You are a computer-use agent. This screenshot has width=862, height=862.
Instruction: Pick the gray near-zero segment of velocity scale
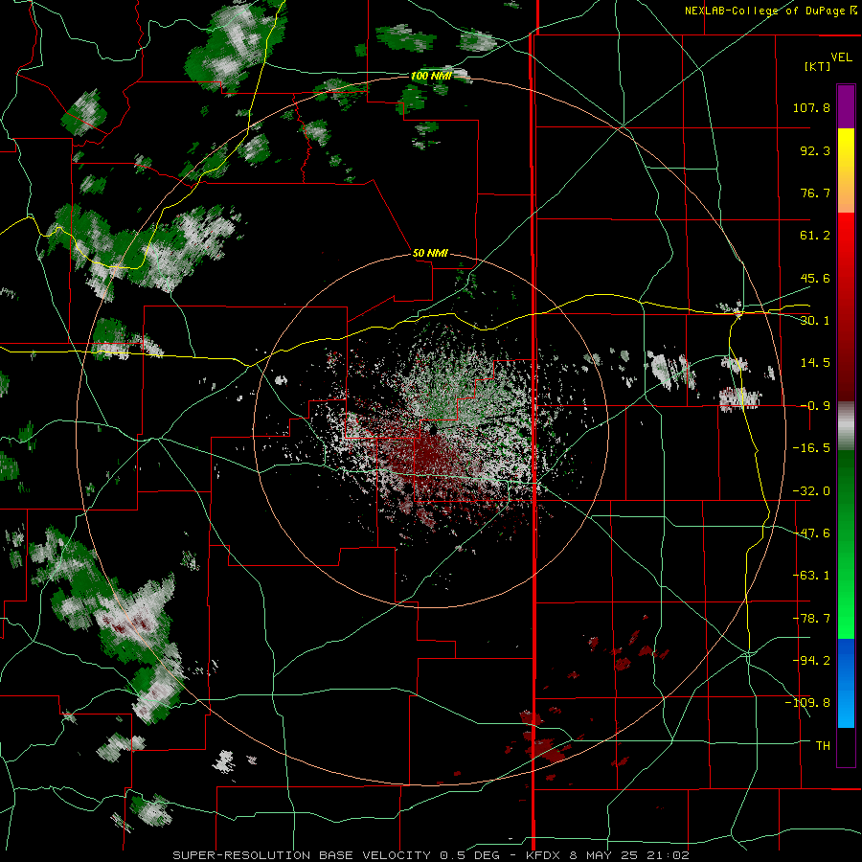point(846,426)
